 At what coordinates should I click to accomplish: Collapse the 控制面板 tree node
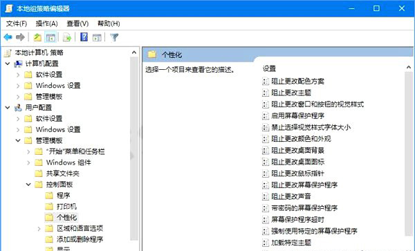point(28,185)
